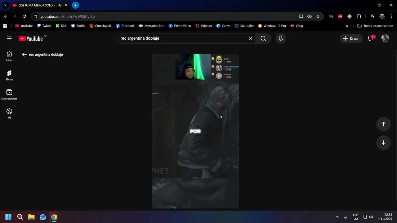This screenshot has height=223, width=397.
Task: Click the Crear button
Action: click(351, 38)
